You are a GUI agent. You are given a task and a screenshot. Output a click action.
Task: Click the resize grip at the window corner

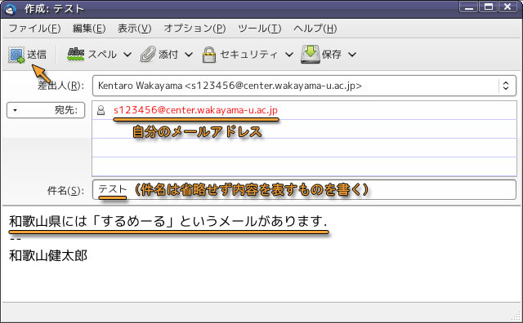tap(516, 316)
